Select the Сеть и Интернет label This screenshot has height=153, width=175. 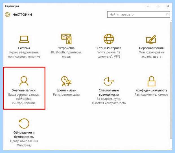[109, 48]
